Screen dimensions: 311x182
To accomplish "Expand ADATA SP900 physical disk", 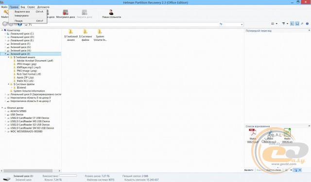I will click(5, 111).
